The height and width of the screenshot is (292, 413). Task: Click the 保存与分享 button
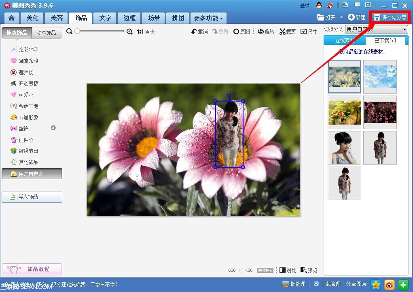pyautogui.click(x=390, y=17)
